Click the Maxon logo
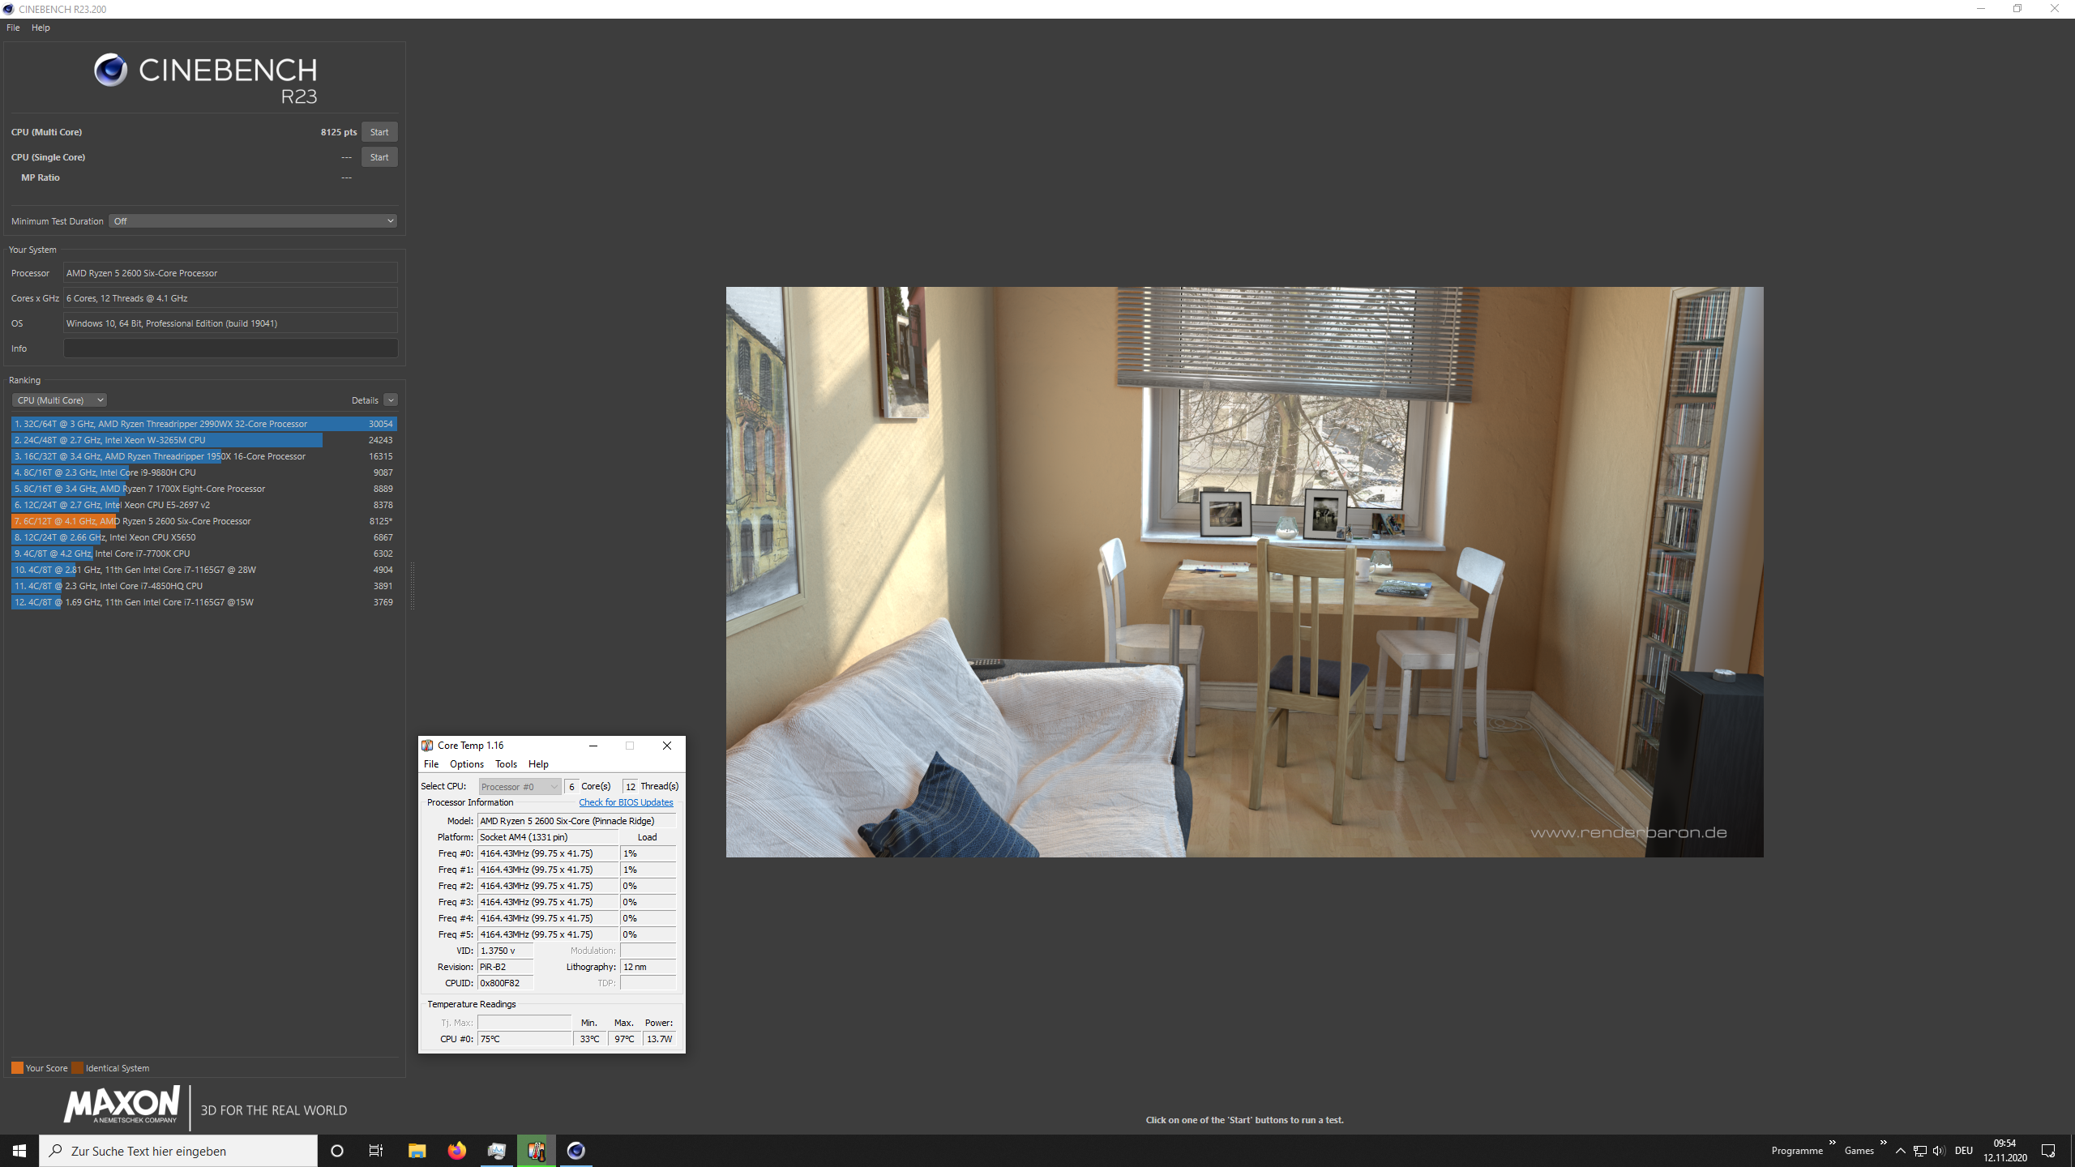Image resolution: width=2075 pixels, height=1167 pixels. [122, 1105]
